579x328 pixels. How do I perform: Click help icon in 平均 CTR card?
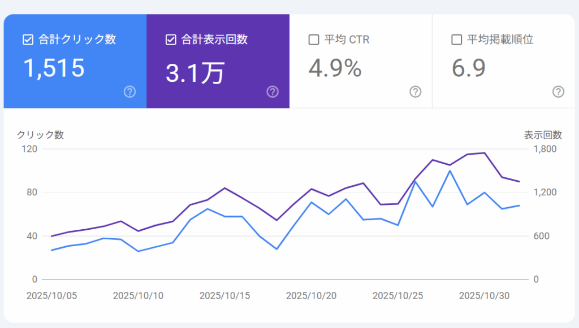pos(416,92)
